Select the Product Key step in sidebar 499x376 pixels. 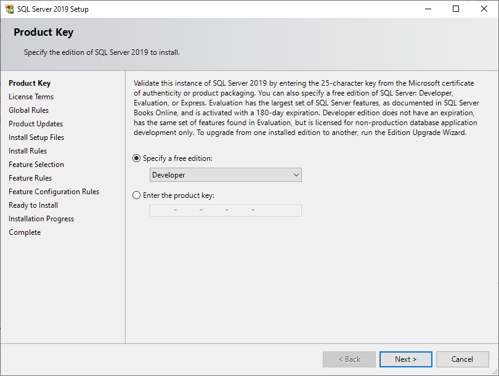30,83
